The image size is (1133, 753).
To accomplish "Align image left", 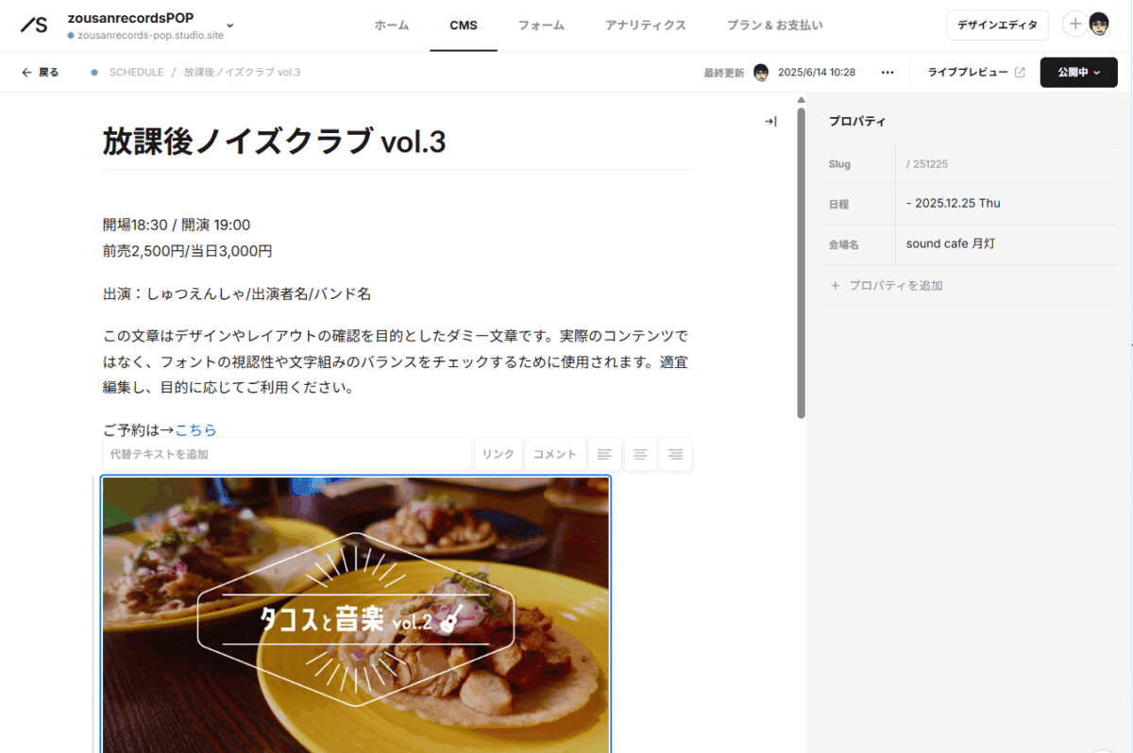I will point(604,455).
